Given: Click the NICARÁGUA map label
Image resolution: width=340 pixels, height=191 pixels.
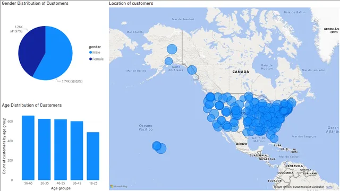Looking at the screenshot, I should click(x=267, y=159).
